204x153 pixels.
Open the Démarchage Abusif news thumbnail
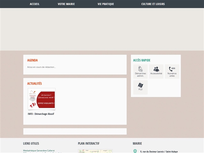tap(42, 99)
